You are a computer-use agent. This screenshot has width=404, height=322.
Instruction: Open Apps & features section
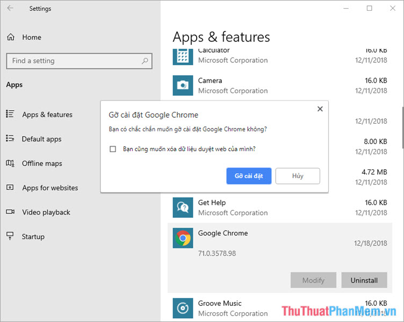pos(47,115)
